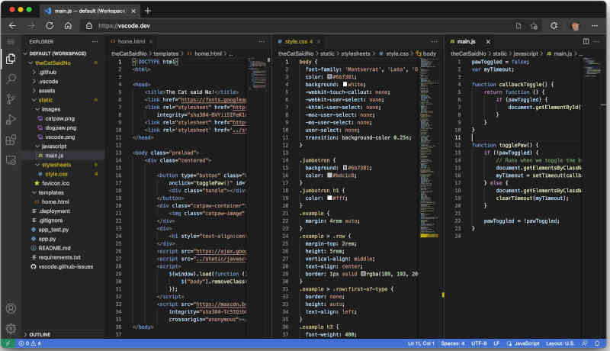Open README.md in the explorer

tap(54, 248)
